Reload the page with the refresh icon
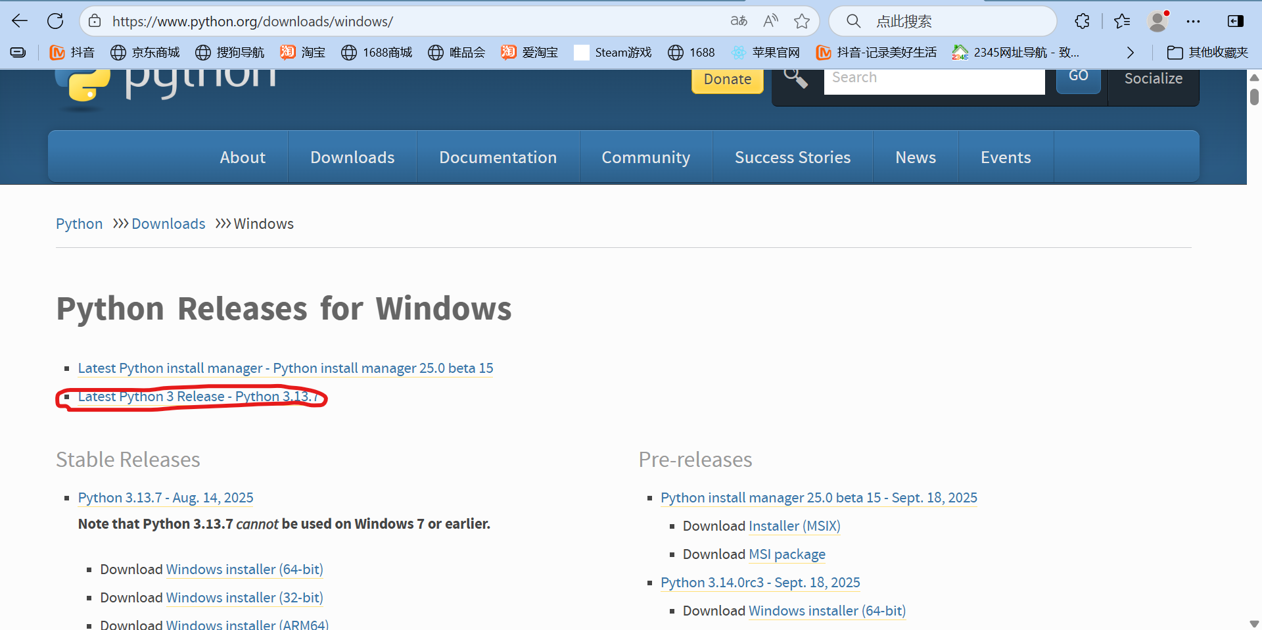Image resolution: width=1262 pixels, height=630 pixels. point(55,21)
